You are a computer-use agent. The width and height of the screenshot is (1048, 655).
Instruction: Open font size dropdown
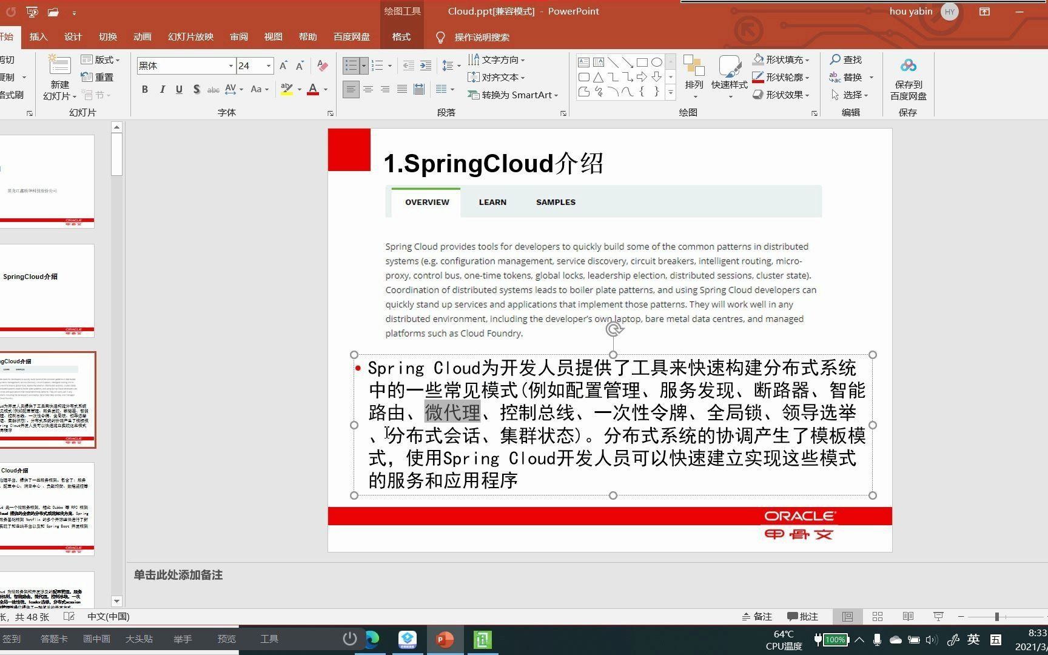[269, 65]
